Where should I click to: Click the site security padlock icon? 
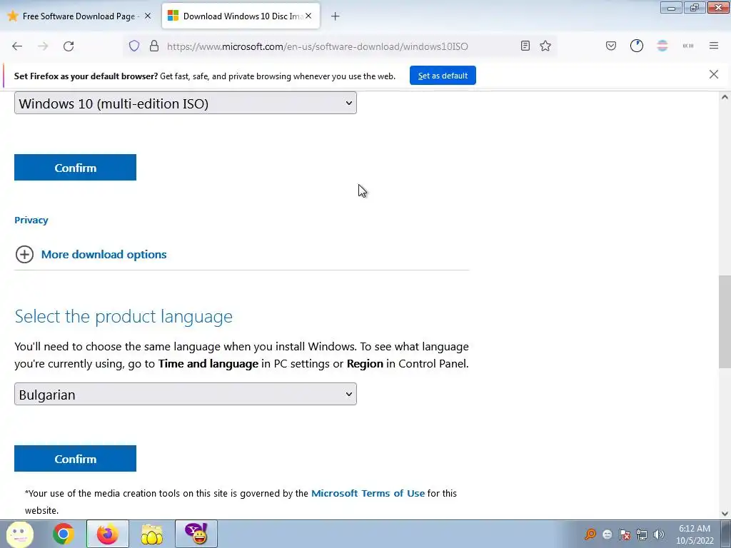click(x=154, y=46)
